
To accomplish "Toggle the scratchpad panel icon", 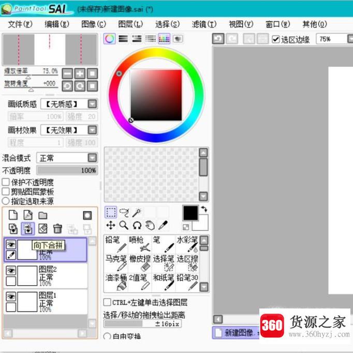I will coord(178,39).
